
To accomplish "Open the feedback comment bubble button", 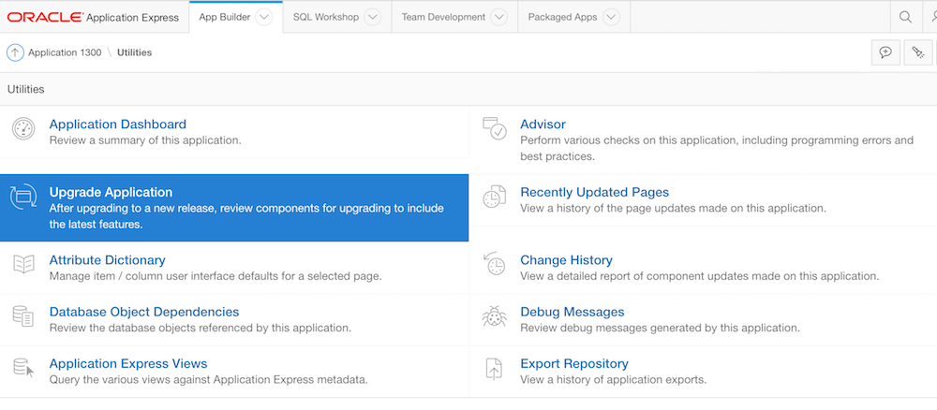I will pyautogui.click(x=885, y=52).
